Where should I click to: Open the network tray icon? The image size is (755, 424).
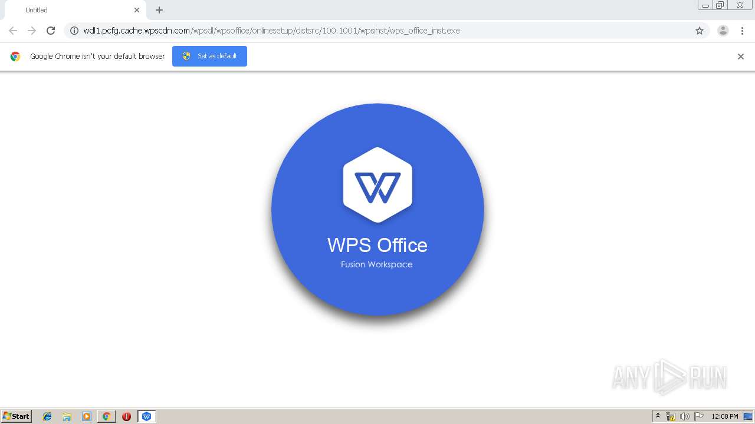pos(671,416)
